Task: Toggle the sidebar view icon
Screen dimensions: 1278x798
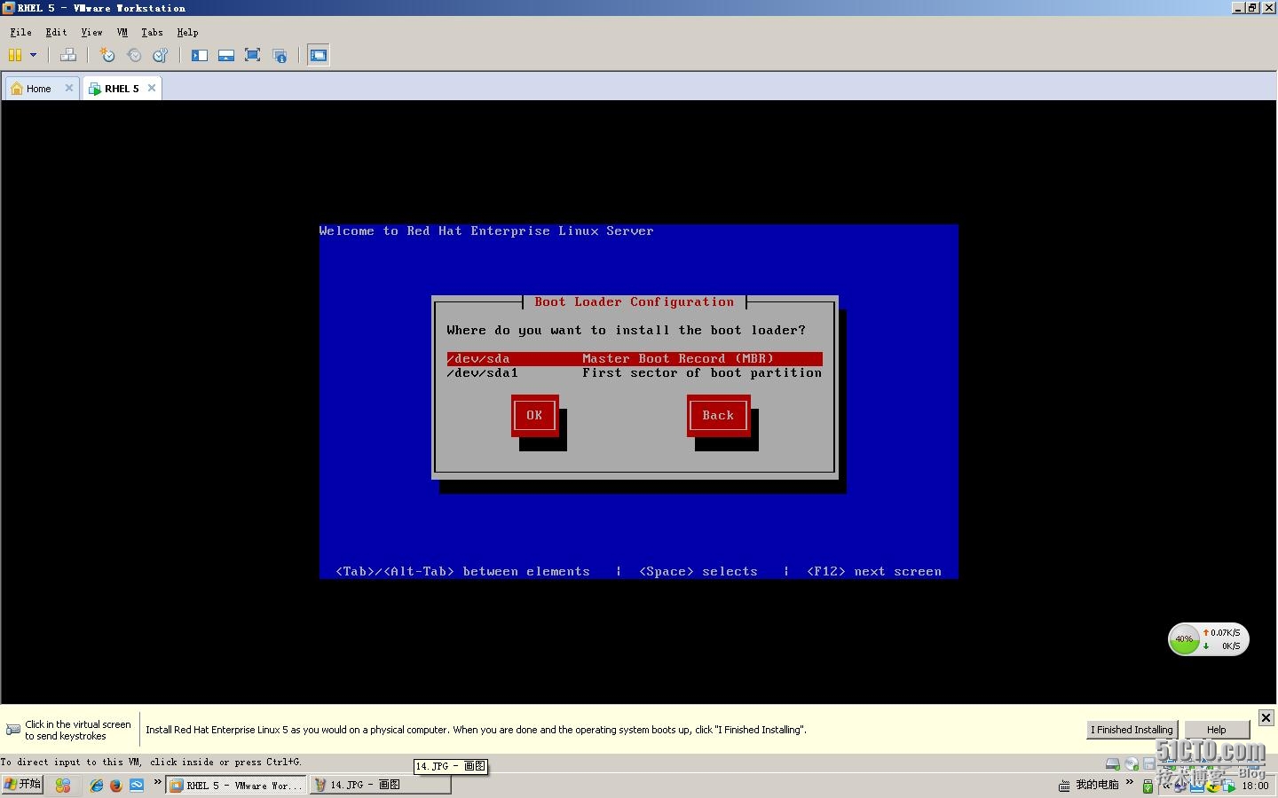Action: [200, 55]
